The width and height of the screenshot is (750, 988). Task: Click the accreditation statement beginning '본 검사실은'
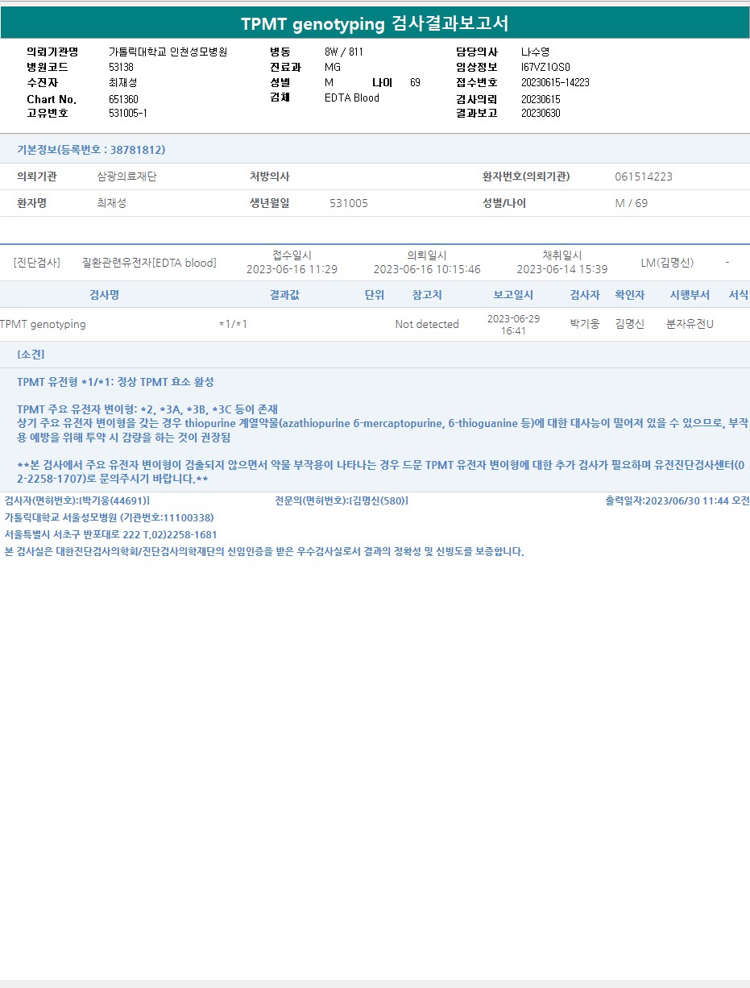[x=264, y=552]
